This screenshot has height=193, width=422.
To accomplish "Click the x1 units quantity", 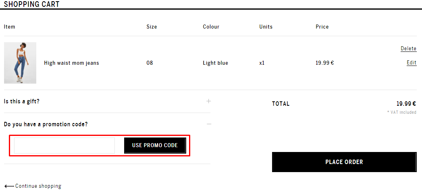I will click(262, 64).
